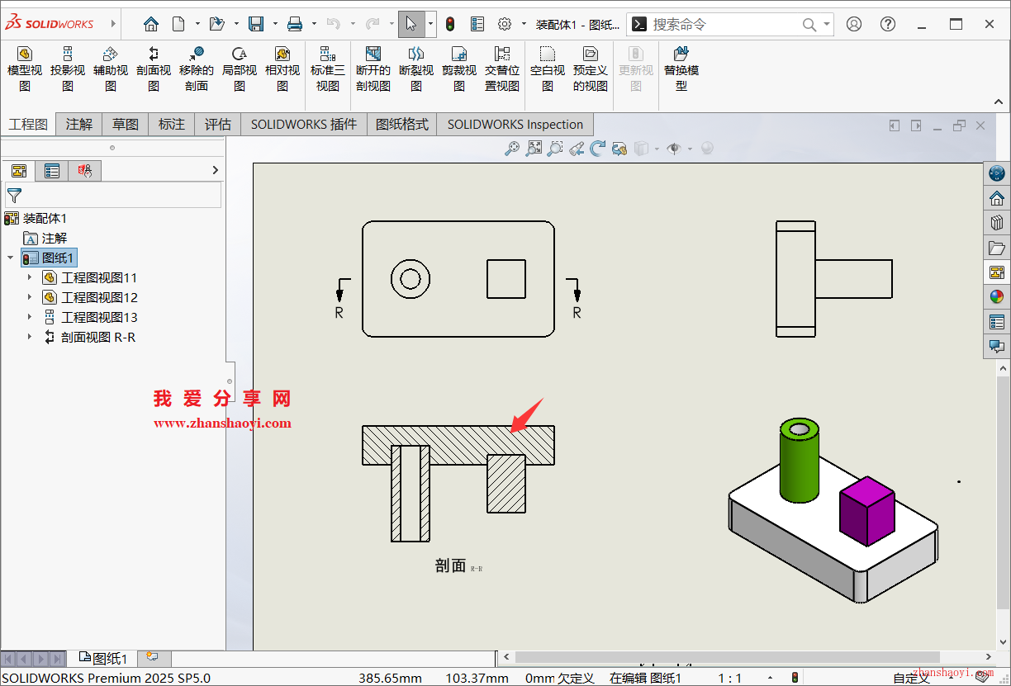Switch to the 草图 tab
This screenshot has height=686, width=1011.
click(x=126, y=125)
